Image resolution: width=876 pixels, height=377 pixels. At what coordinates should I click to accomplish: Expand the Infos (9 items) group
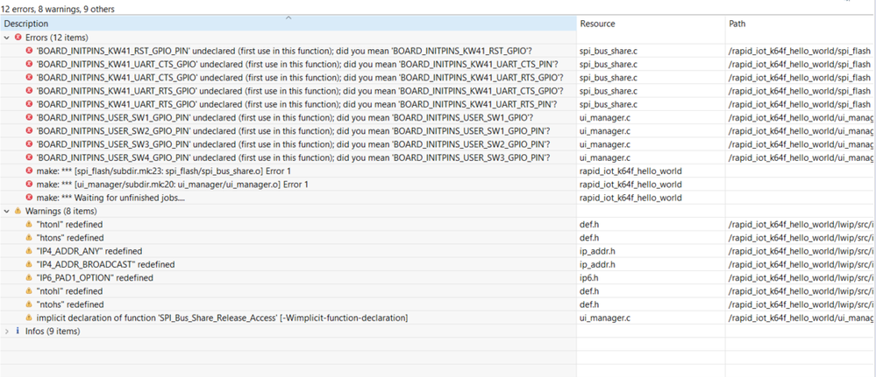(x=7, y=331)
